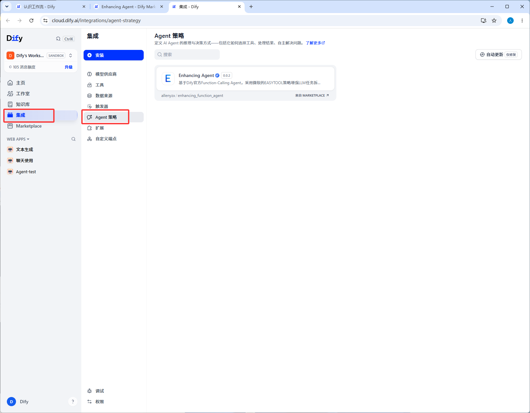
Task: Open the 来自 MARKETPLACE link on the card
Action: pos(312,96)
